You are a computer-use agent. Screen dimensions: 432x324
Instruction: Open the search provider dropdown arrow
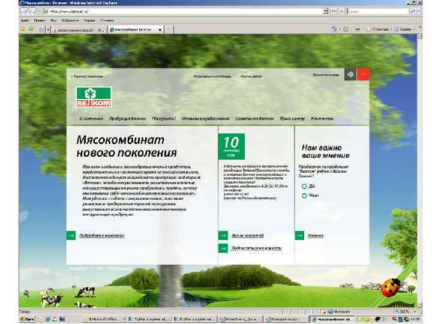click(x=419, y=11)
